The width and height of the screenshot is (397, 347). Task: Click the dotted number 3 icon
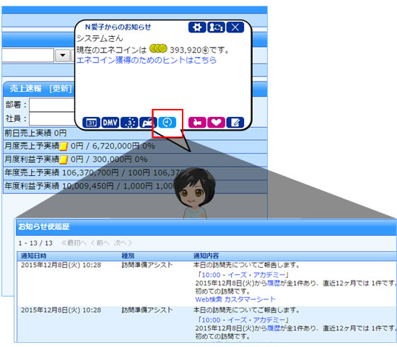pos(129,123)
